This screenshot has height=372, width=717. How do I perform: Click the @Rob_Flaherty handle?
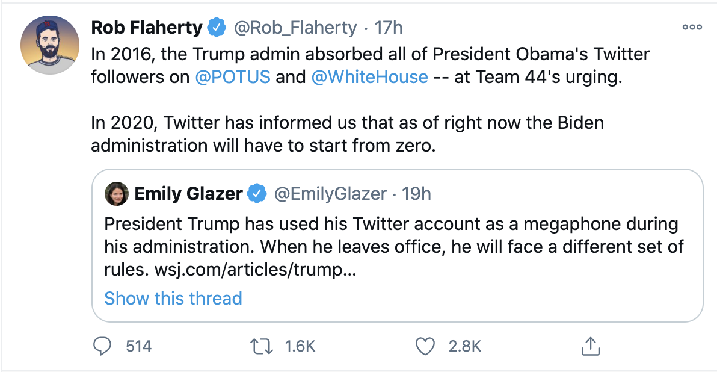point(295,28)
